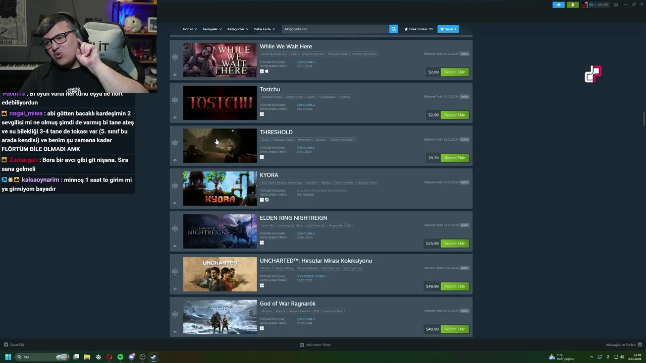Click the Oyun Ekle add game button

pyautogui.click(x=14, y=345)
